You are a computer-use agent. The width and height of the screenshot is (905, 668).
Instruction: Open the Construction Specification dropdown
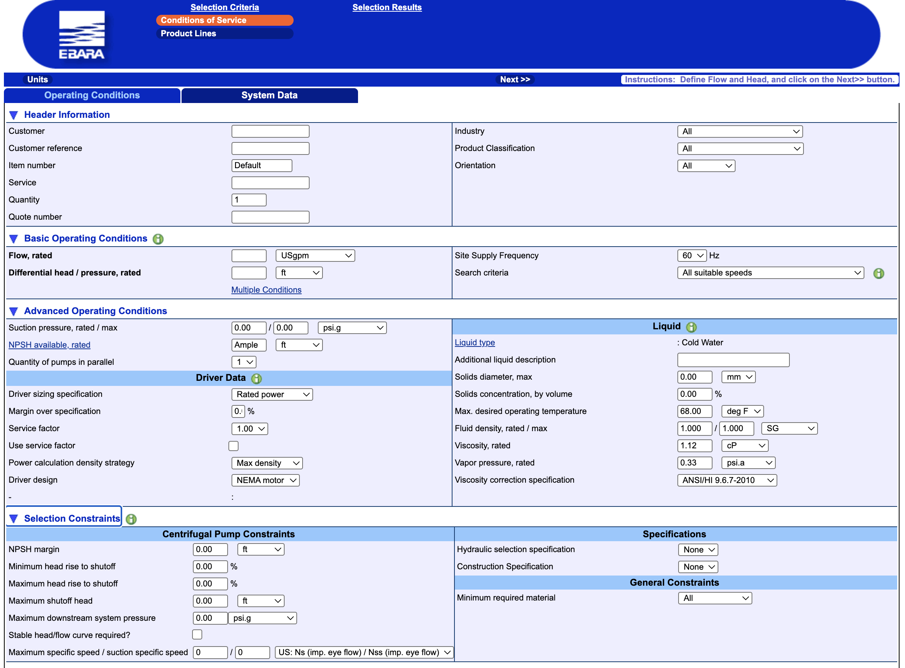pos(698,567)
